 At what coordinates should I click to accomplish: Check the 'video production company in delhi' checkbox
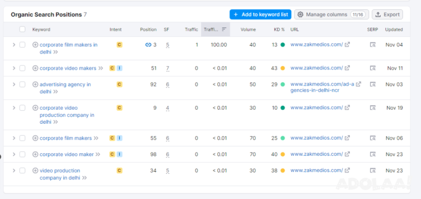tap(22, 170)
